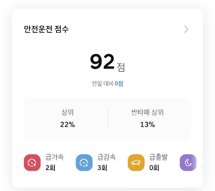
Task: Open the 안전운전 점수 title
Action: [x=46, y=29]
